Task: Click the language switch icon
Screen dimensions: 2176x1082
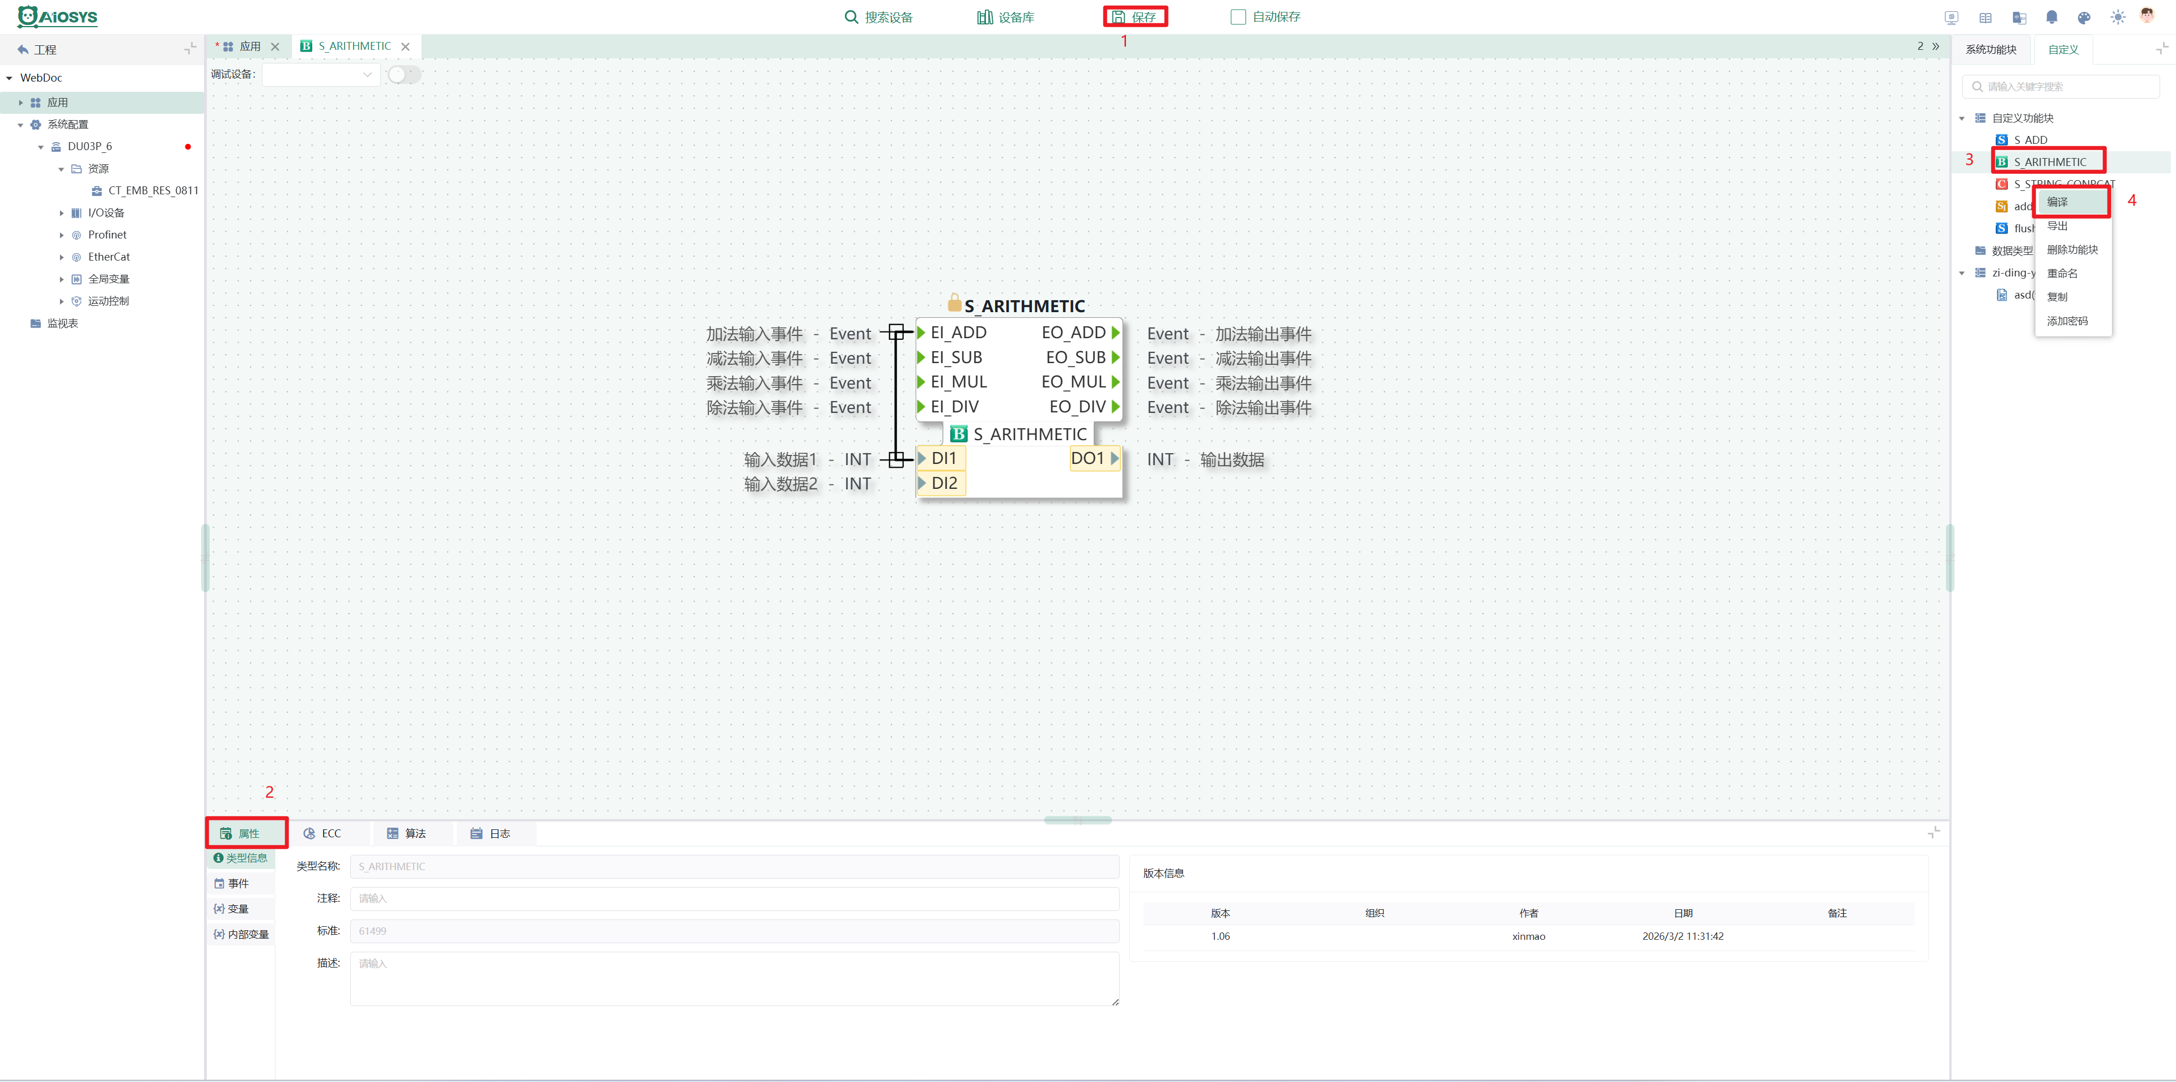Action: pyautogui.click(x=2019, y=17)
